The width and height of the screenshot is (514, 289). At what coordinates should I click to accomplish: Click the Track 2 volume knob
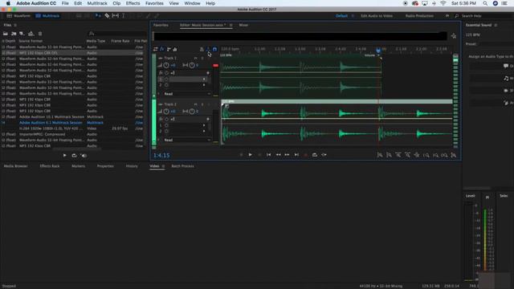click(x=166, y=112)
